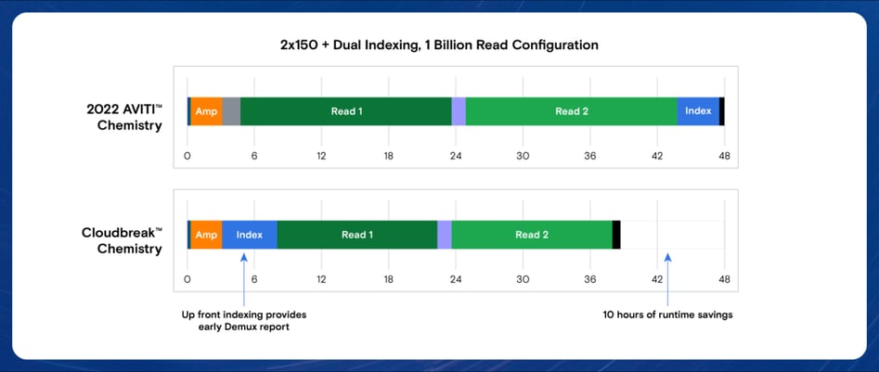Screen dimensions: 879x372
Task: Click the 24 tick on AVITI chart axis
Action: click(456, 154)
